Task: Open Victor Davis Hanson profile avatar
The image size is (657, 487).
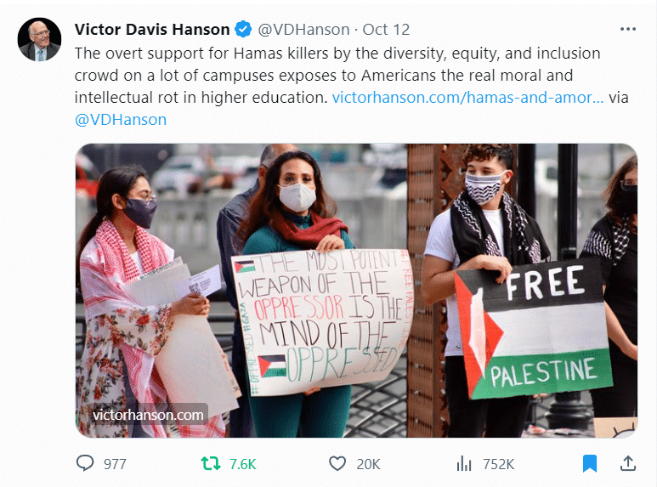Action: [39, 39]
